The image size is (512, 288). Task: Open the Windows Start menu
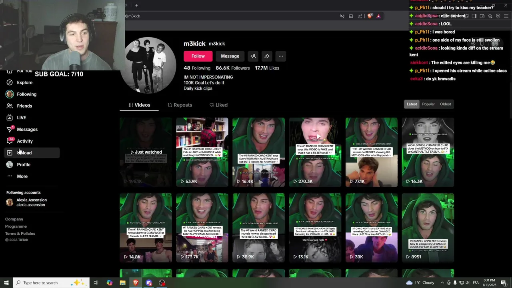[6, 283]
